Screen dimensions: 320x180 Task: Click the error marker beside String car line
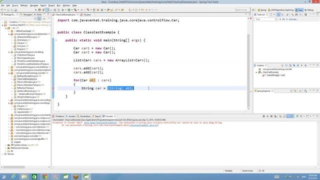pyautogui.click(x=53, y=88)
